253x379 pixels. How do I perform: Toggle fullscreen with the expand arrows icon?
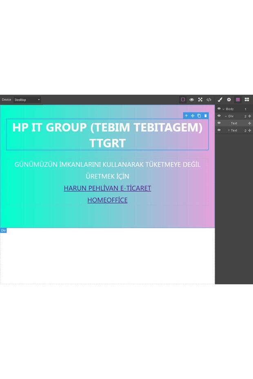[200, 99]
